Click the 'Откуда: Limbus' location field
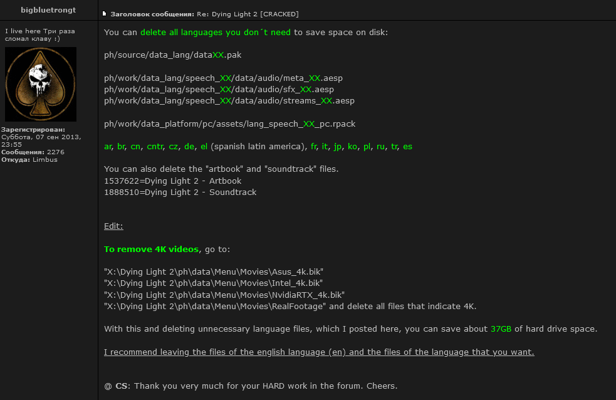 (x=29, y=159)
